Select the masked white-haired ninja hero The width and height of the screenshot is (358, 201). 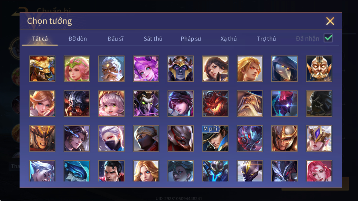pos(111,139)
